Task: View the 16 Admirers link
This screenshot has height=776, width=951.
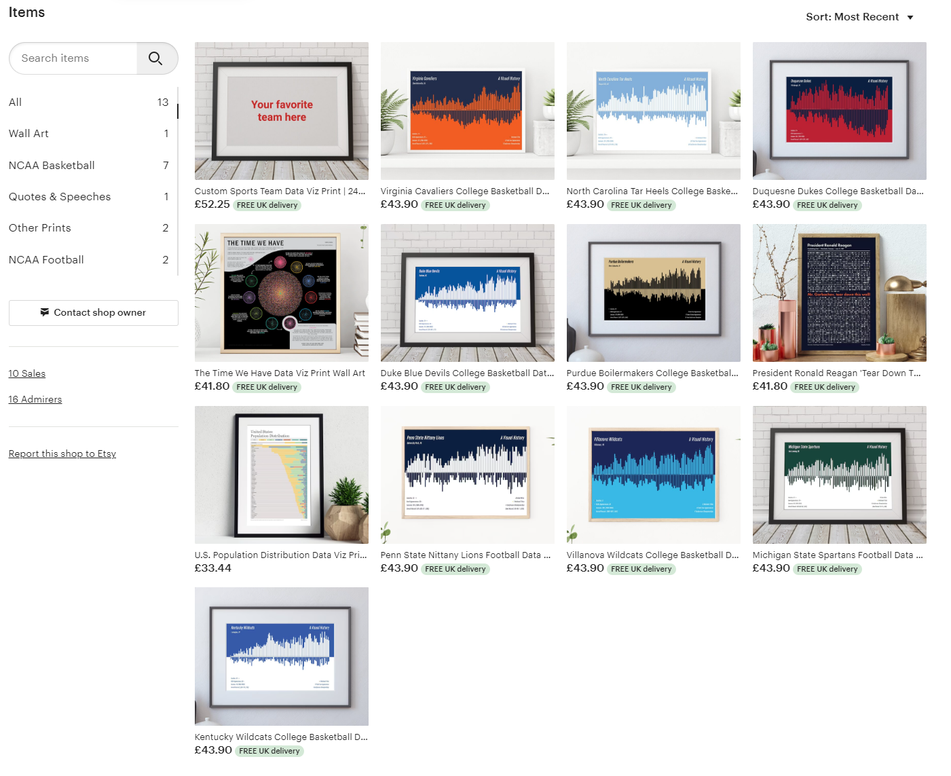Action: coord(35,399)
